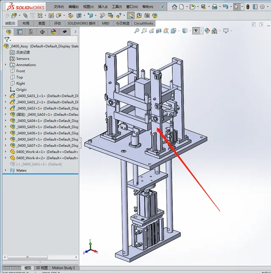Image resolution: width=271 pixels, height=273 pixels.
Task: Click the Assembly Features icon
Action: 79,16
